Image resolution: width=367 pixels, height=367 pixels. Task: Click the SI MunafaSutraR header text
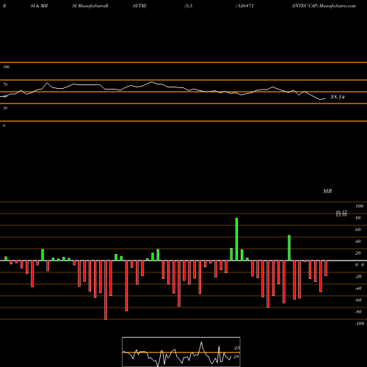(90, 6)
